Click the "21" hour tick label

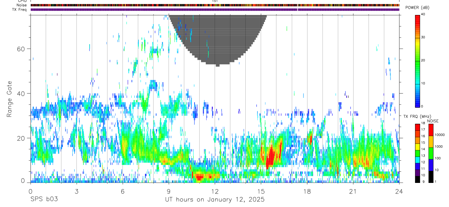(353, 191)
